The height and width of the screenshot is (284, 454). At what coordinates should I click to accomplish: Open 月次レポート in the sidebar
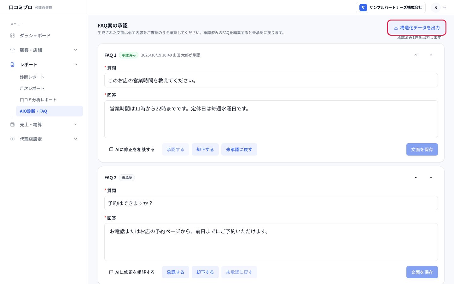coord(49,88)
